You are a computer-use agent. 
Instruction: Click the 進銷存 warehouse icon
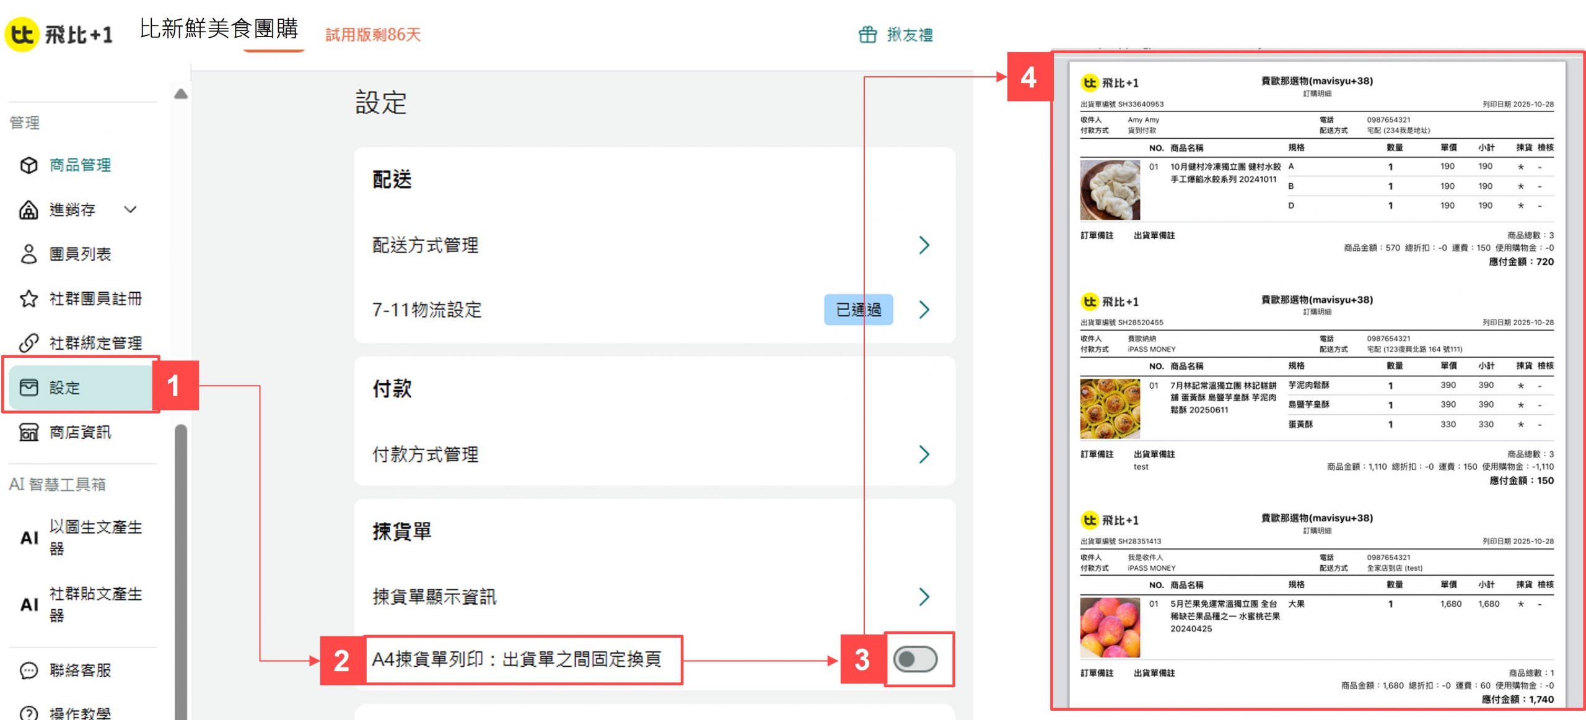(28, 210)
